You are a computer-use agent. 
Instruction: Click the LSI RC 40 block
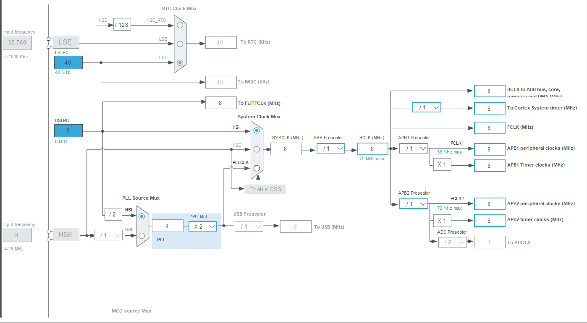(68, 63)
